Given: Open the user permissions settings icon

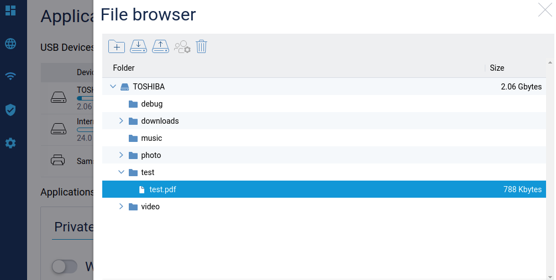Looking at the screenshot, I should pos(182,47).
